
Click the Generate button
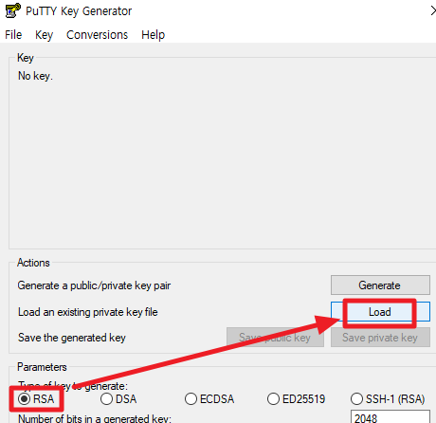point(380,285)
